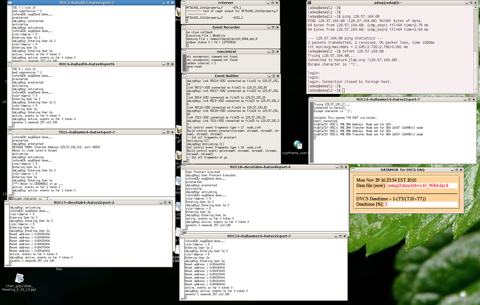Click 'Mon Nov 29 16:23:54 EST 2010' text

click(386, 180)
